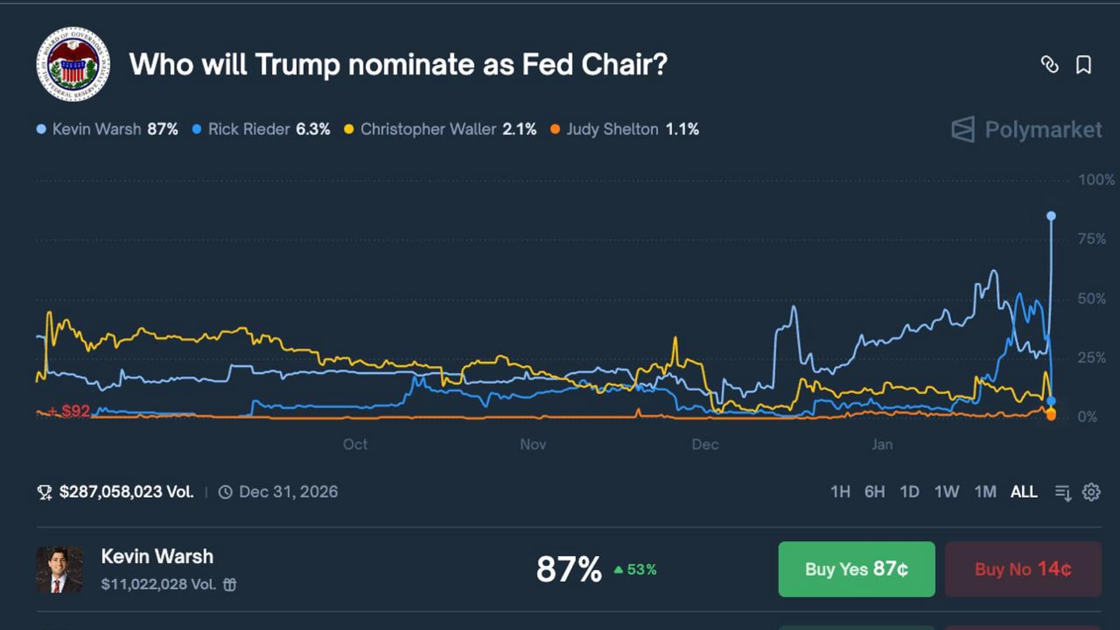Select the 6H chart timeframe
1120x630 pixels.
874,492
